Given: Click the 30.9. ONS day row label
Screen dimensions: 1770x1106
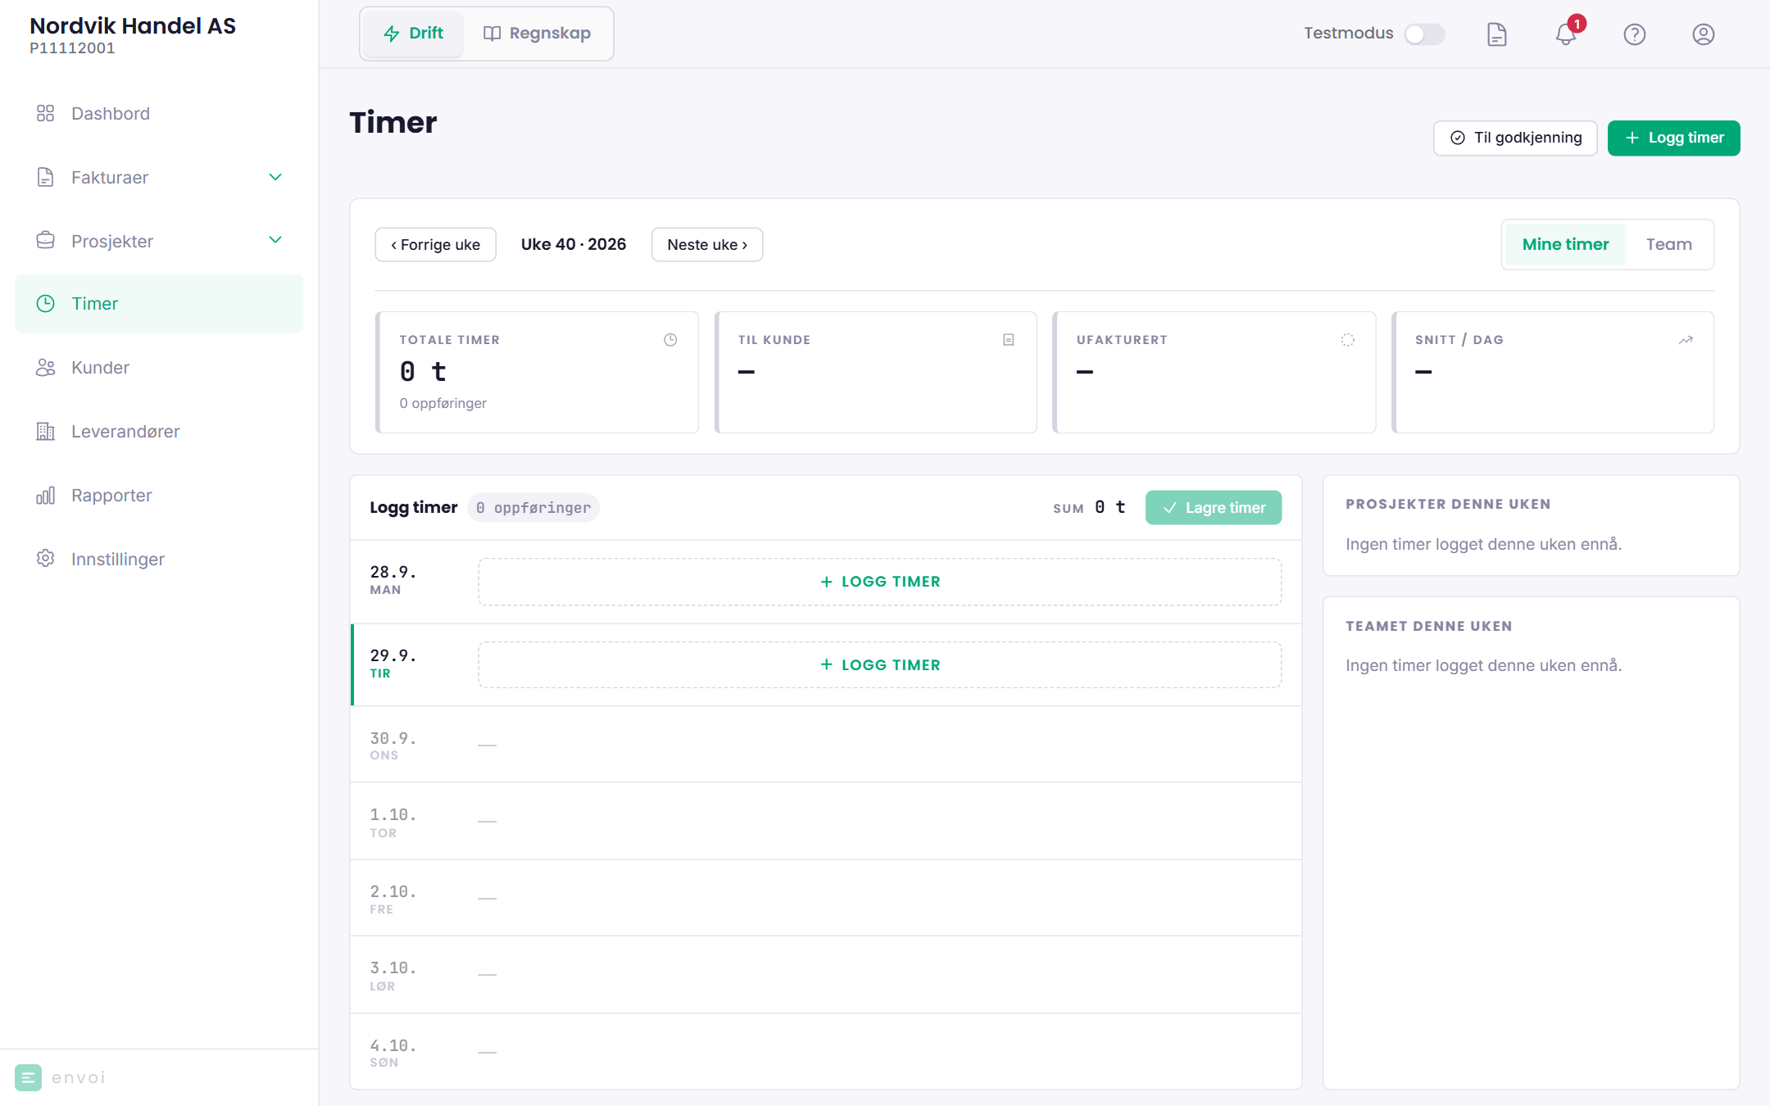Looking at the screenshot, I should tap(393, 746).
